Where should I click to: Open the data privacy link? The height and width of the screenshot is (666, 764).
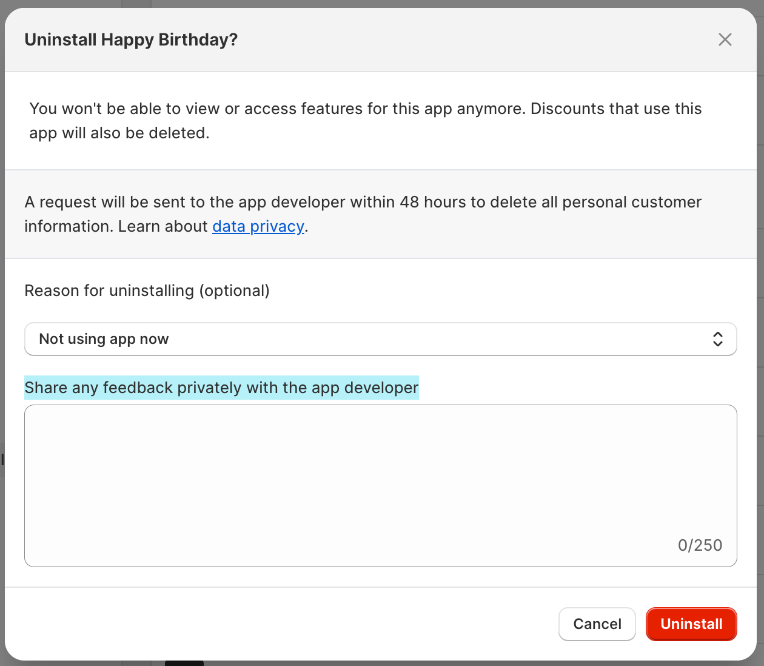(258, 226)
